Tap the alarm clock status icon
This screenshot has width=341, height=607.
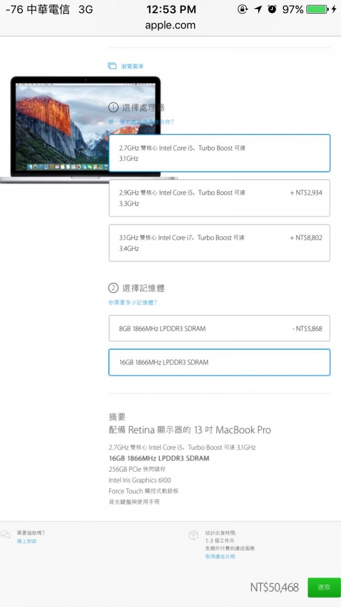coord(272,9)
